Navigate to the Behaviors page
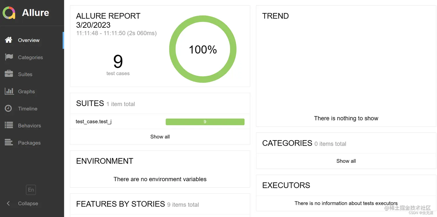Screen dimensions: 437x217 pos(32,126)
